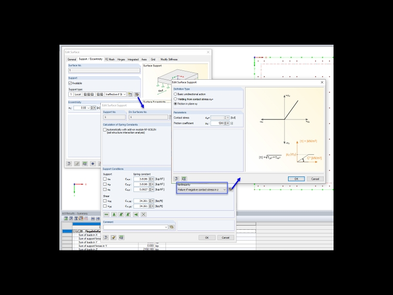The image size is (393, 295).
Task: Enable automatic RF-SOILIN spring calculation checkbox
Action: click(105, 130)
